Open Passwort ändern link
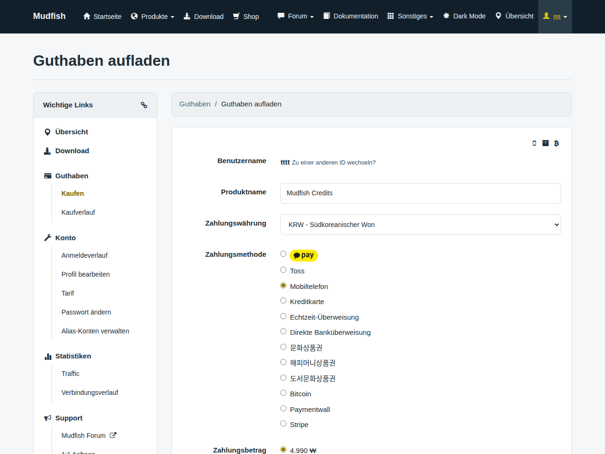 86,312
